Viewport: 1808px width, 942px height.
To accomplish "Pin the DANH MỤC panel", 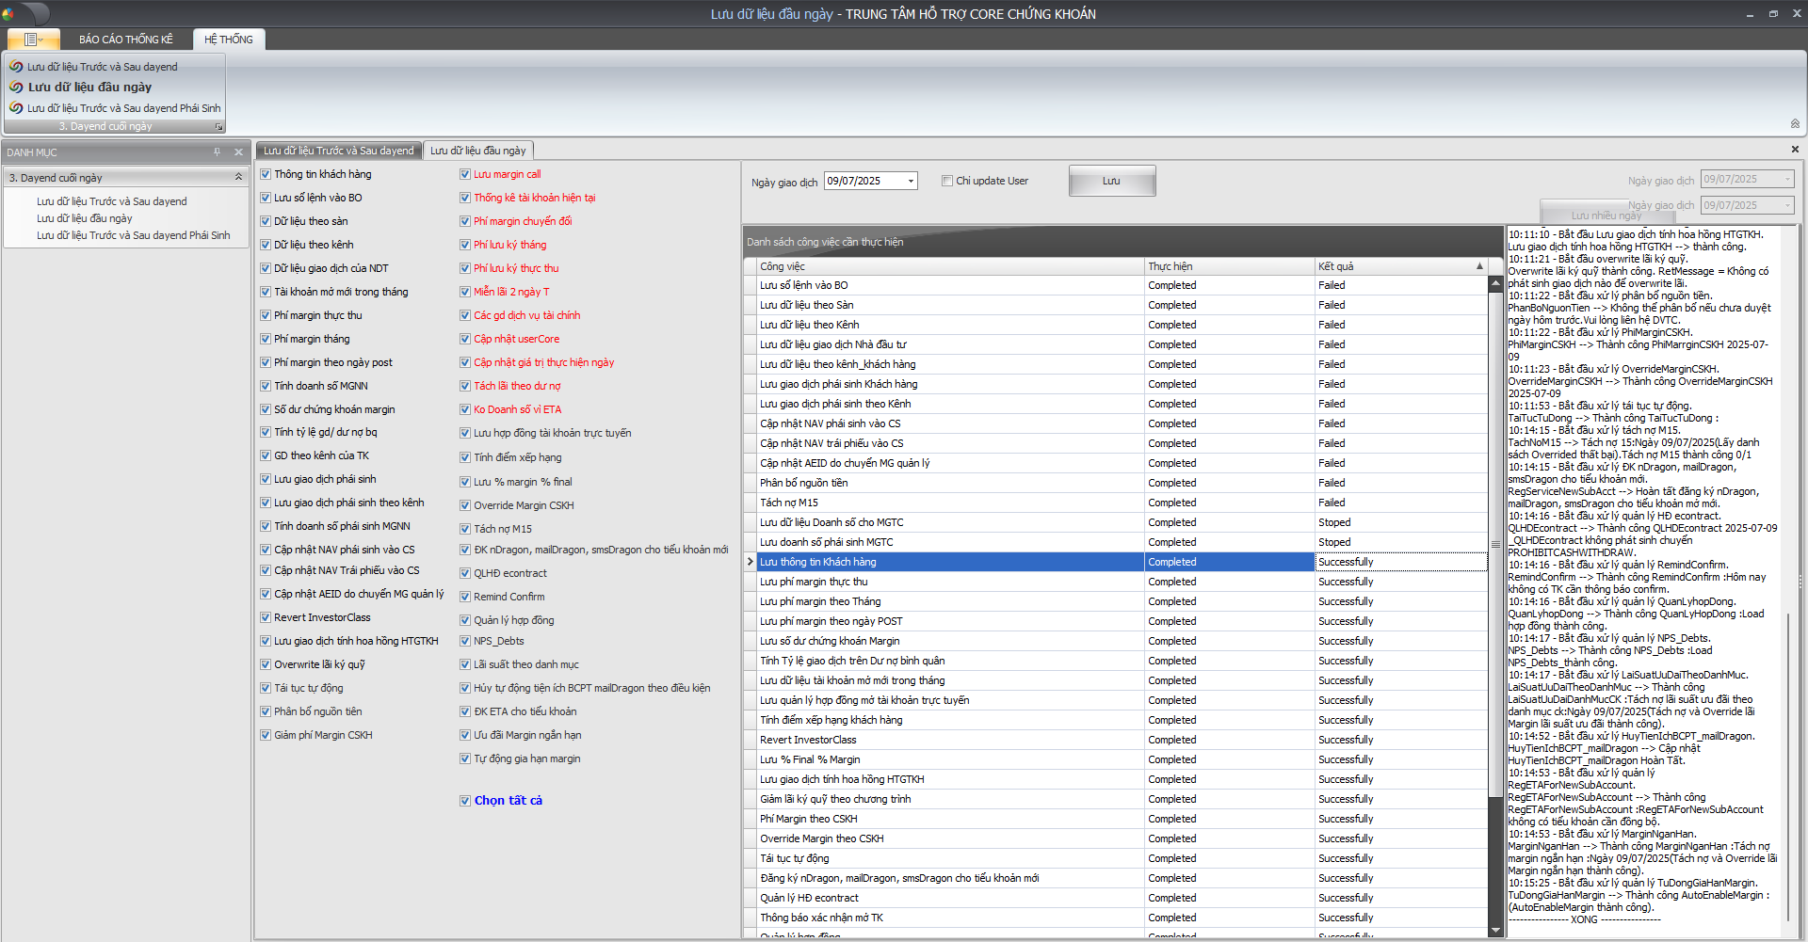I will point(217,152).
